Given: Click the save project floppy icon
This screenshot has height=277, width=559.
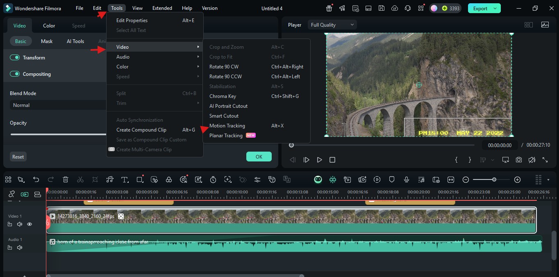Looking at the screenshot, I should 382,8.
